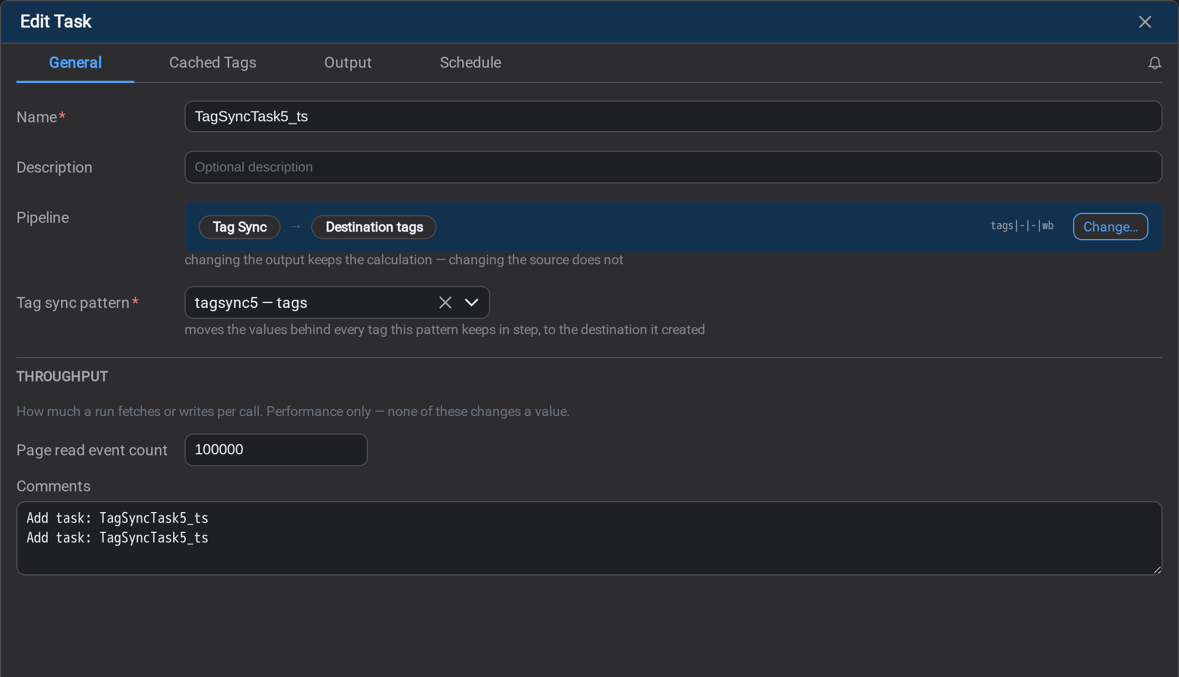The image size is (1179, 677).
Task: Switch to the General tab
Action: (x=75, y=63)
